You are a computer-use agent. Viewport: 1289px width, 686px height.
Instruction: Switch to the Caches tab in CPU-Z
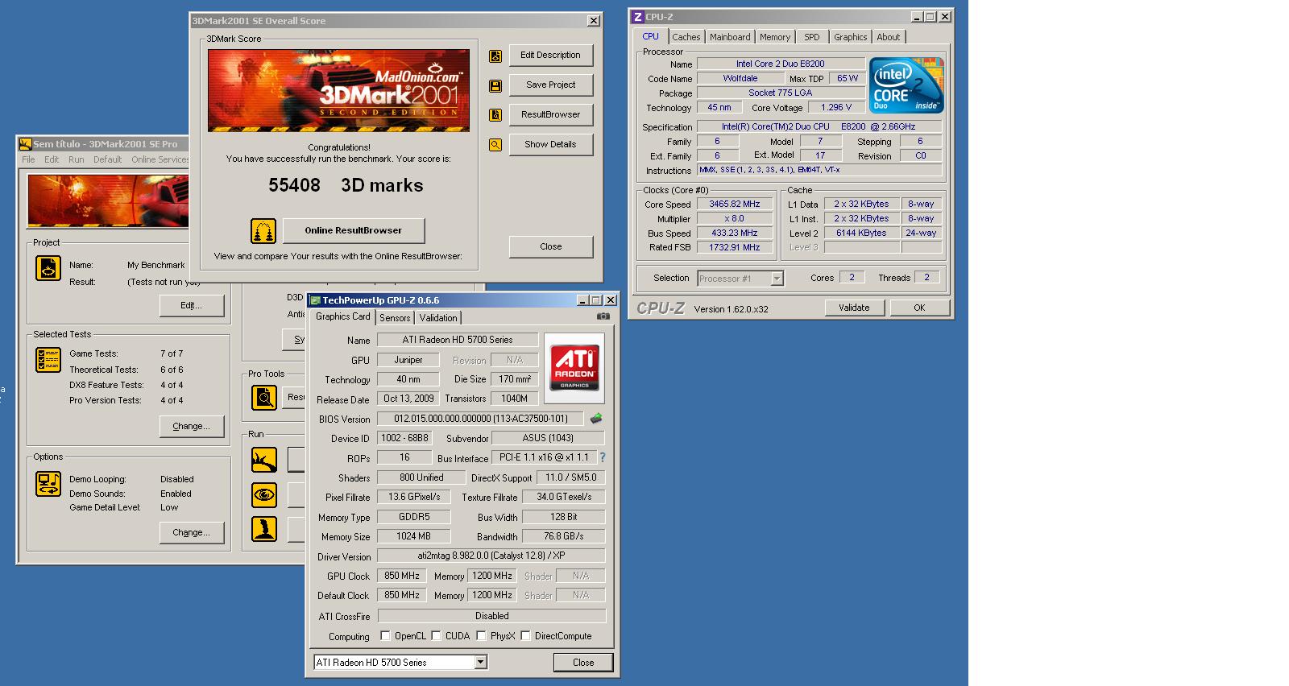tap(686, 37)
